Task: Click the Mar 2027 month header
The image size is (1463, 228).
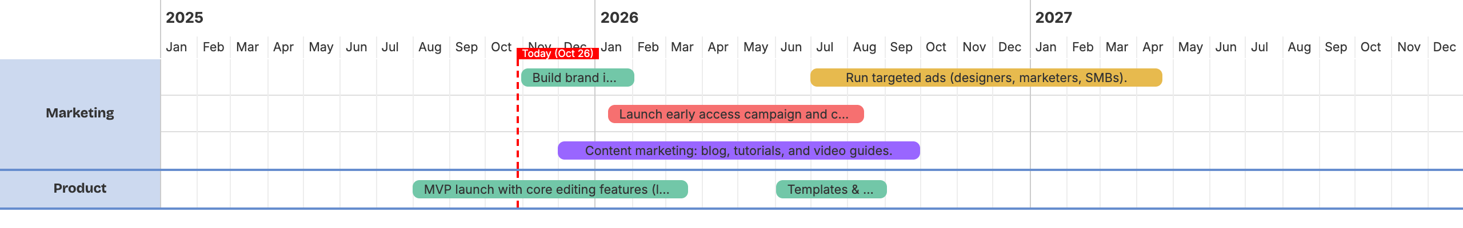Action: pos(1117,47)
